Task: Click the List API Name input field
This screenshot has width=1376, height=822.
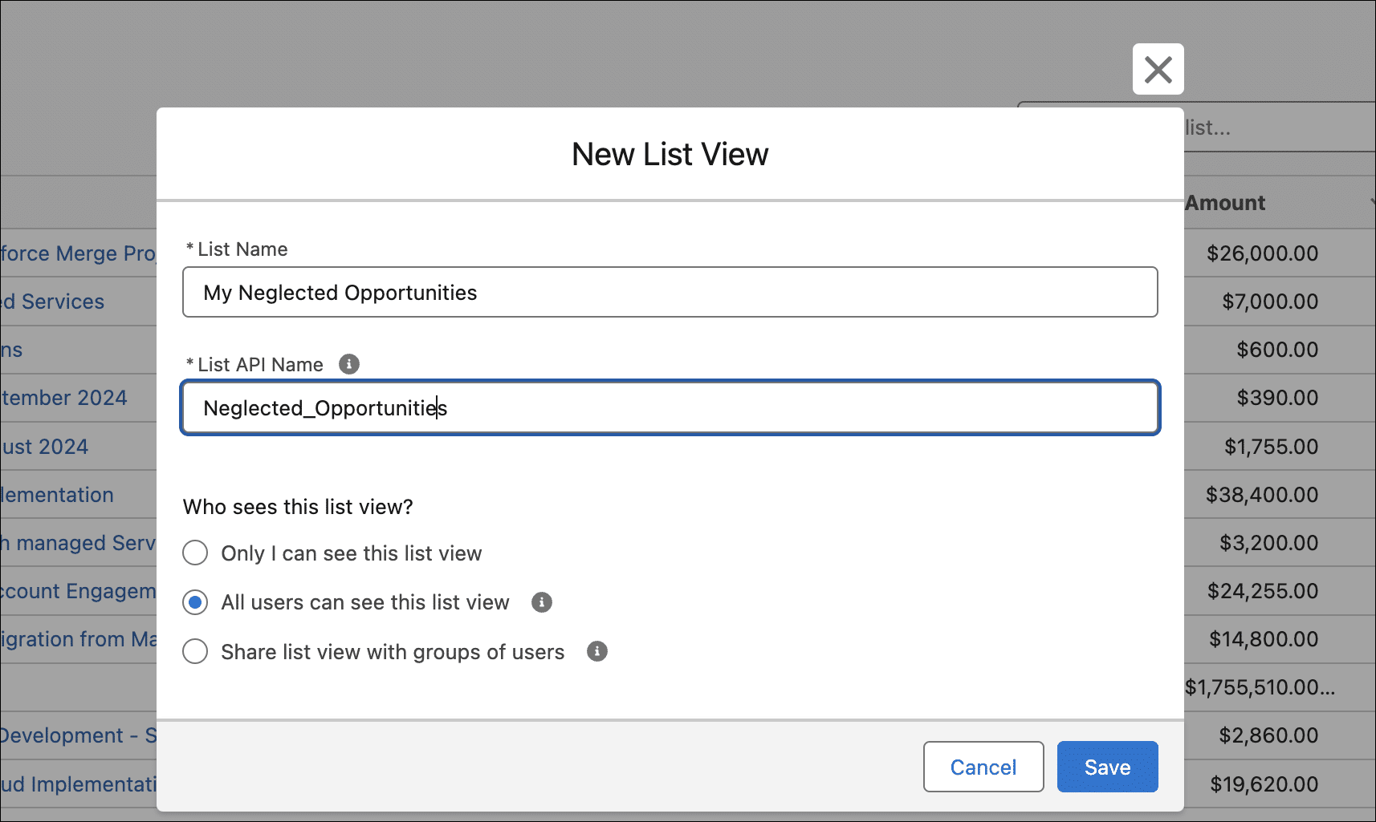Action: coord(670,407)
